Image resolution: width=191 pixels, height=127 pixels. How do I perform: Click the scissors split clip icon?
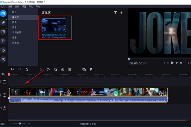pyautogui.click(x=41, y=70)
